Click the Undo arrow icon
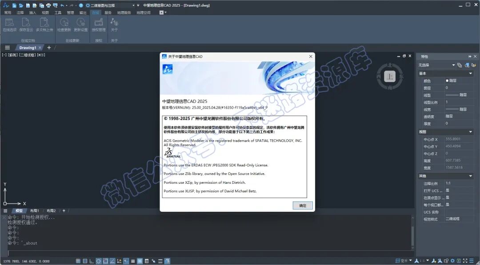The image size is (480, 265). coord(62,5)
